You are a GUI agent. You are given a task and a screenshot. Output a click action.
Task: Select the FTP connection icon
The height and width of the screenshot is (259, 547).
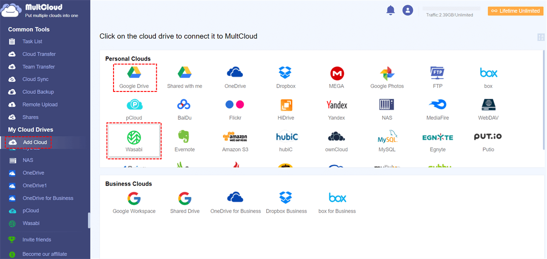point(438,77)
